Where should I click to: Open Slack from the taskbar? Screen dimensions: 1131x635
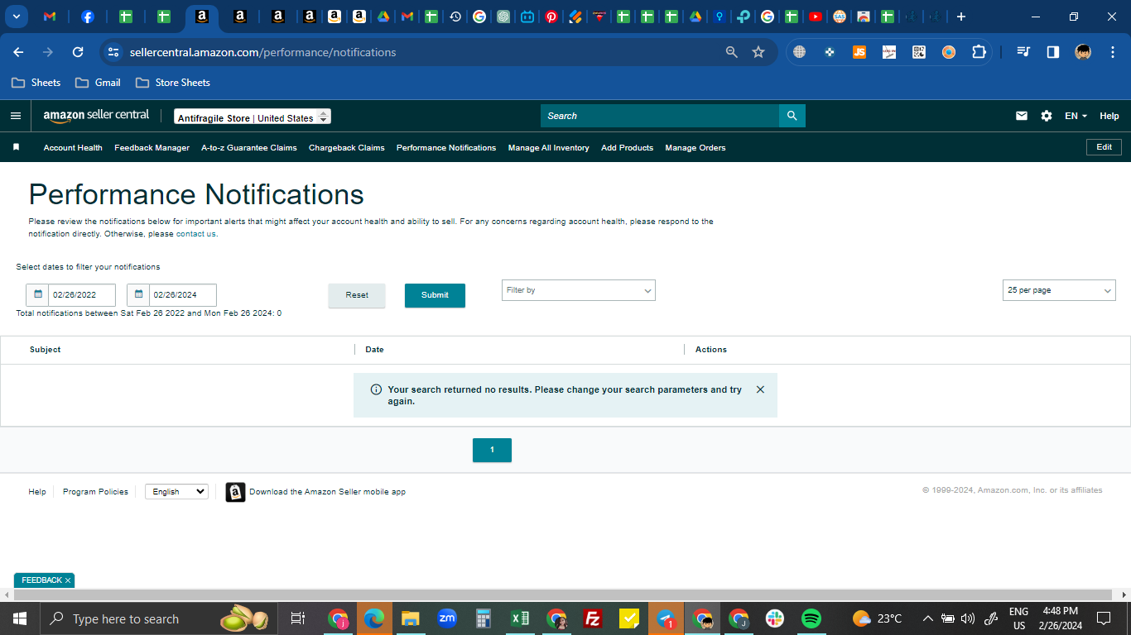[775, 618]
